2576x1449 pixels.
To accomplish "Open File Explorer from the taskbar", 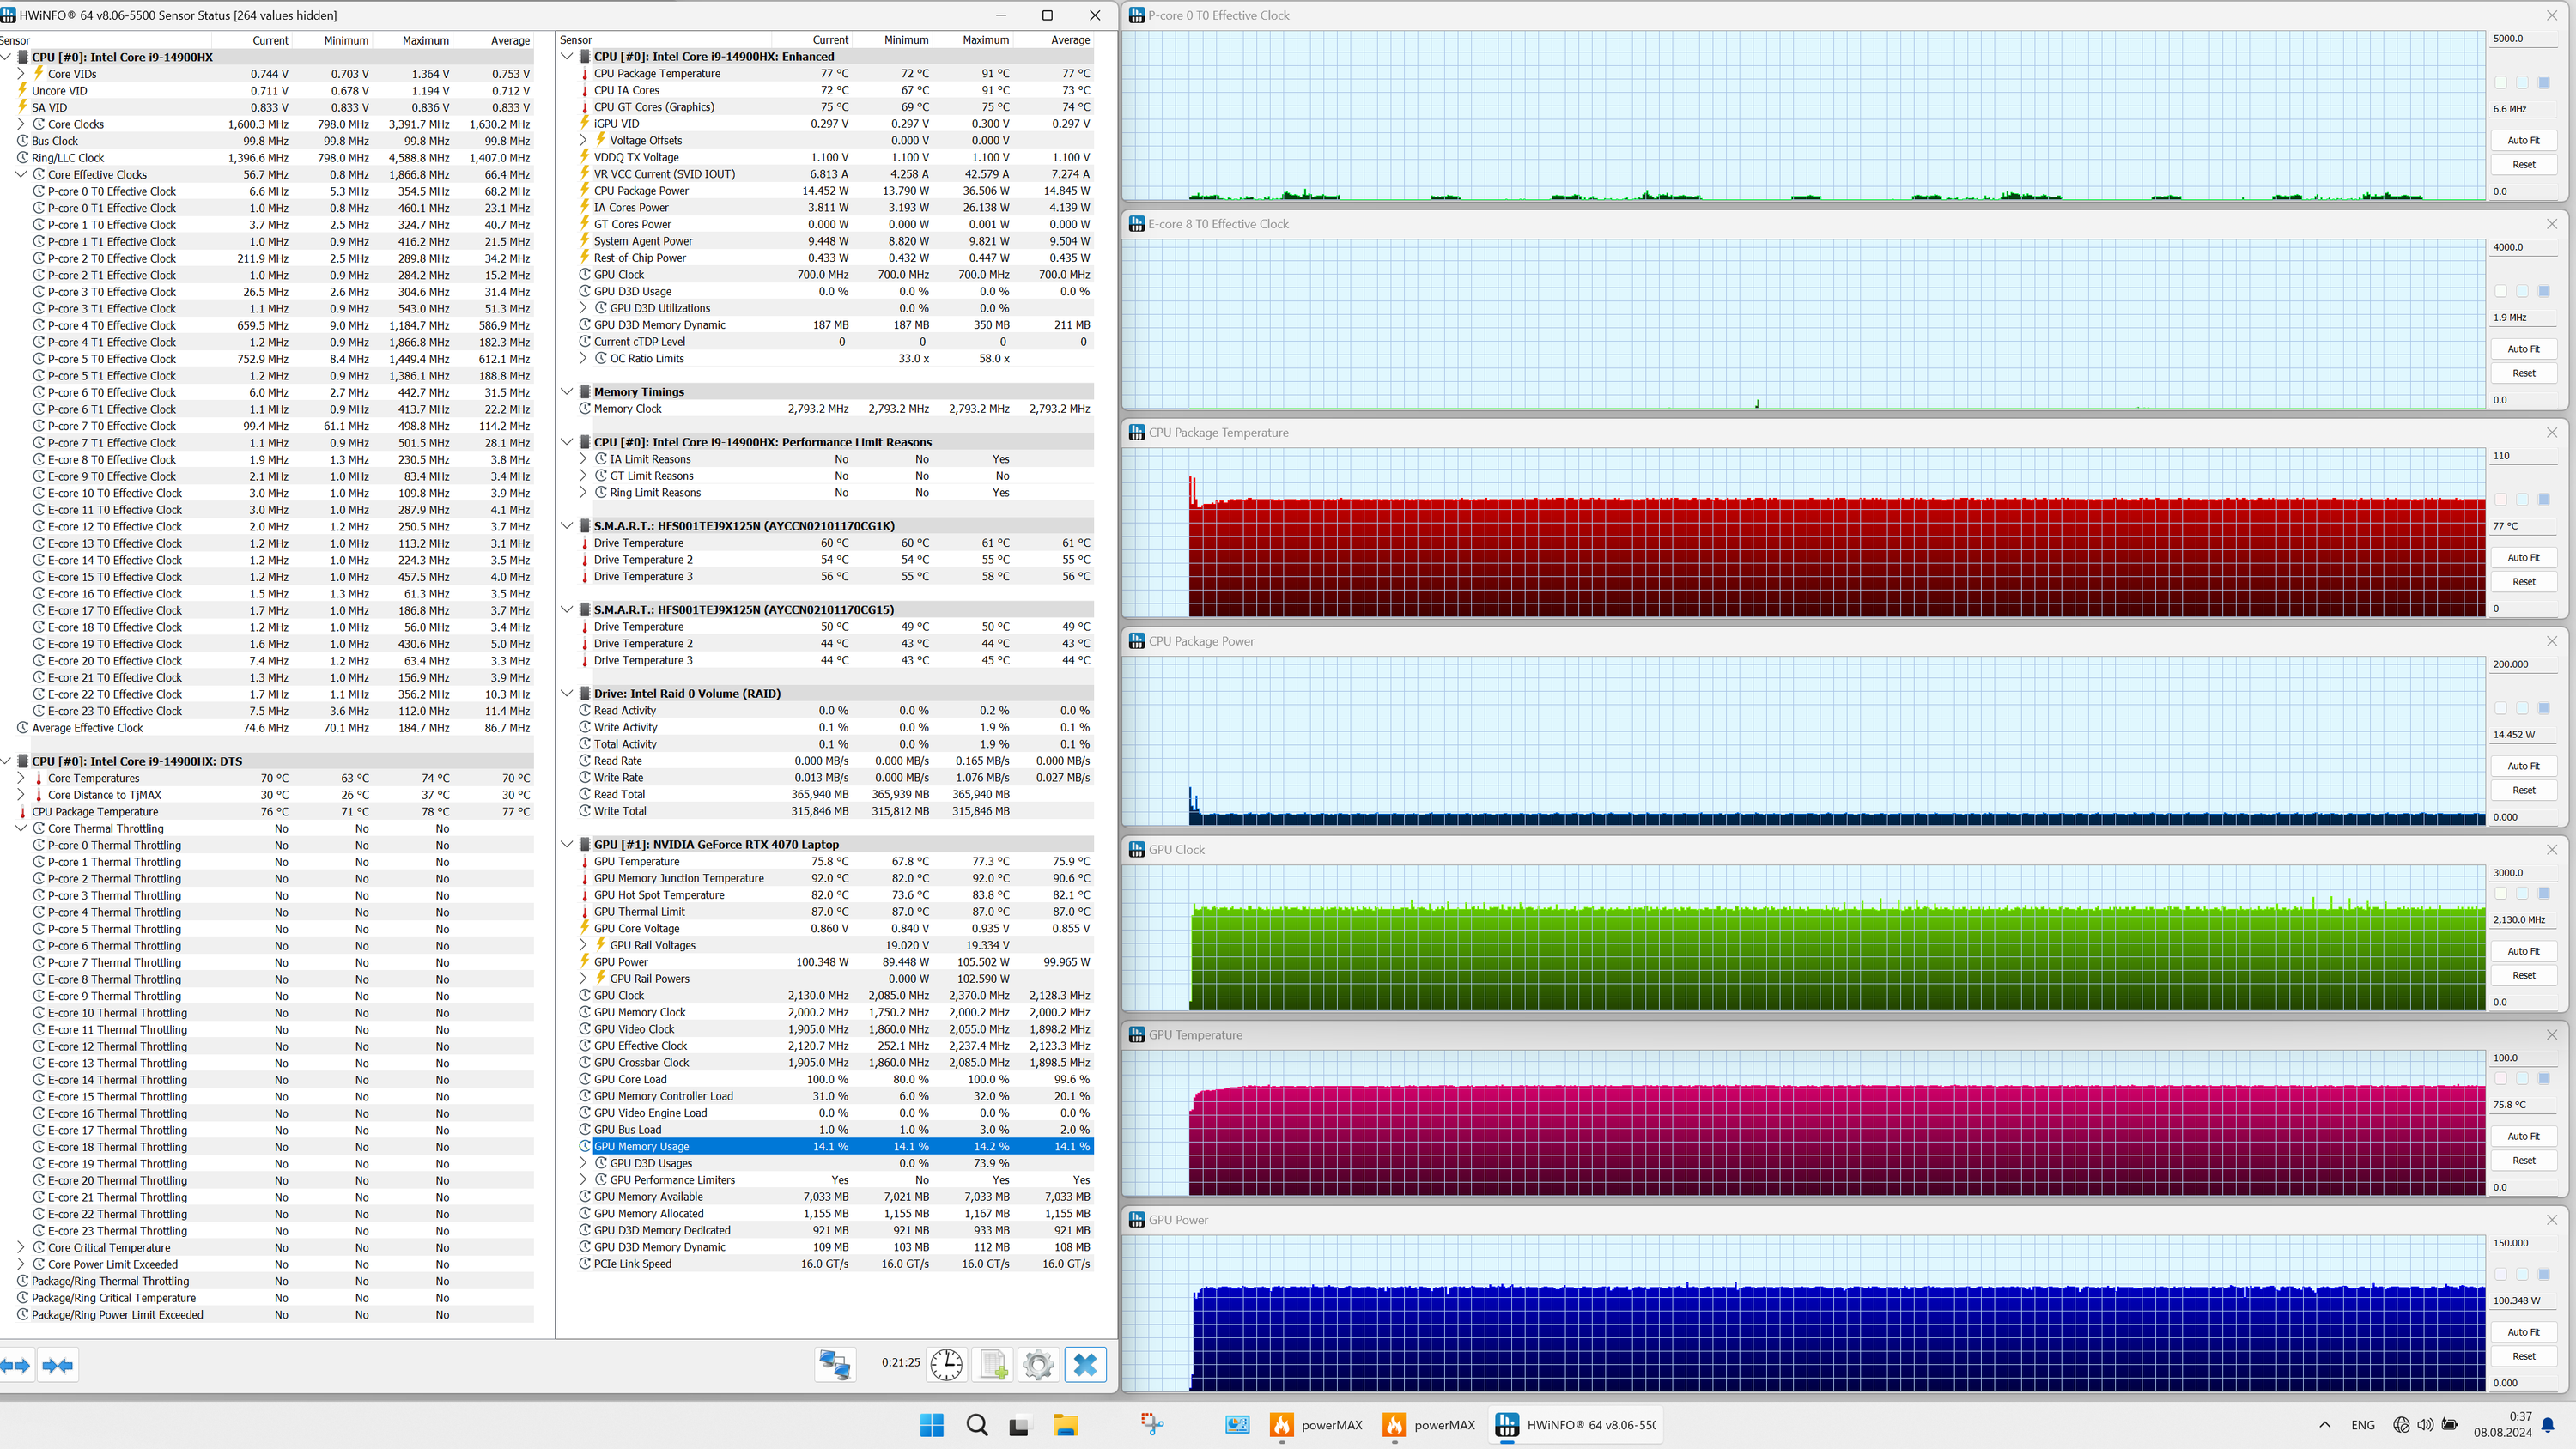I will (x=1065, y=1425).
